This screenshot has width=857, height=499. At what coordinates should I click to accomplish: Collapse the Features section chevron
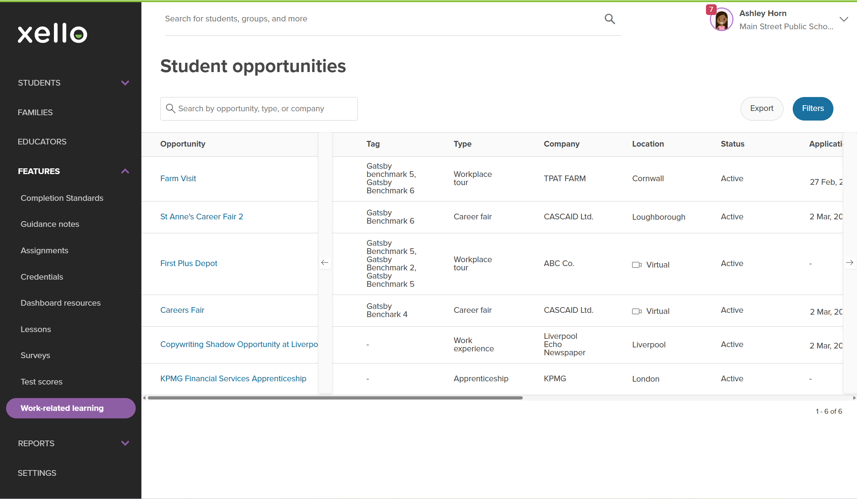pos(125,171)
